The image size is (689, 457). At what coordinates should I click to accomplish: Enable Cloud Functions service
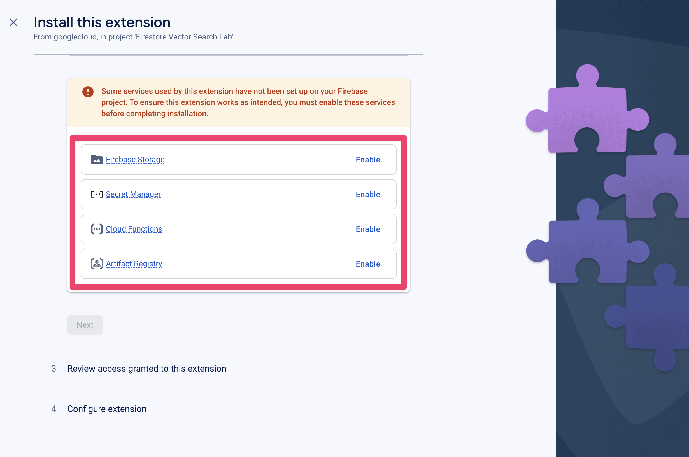[x=368, y=228]
